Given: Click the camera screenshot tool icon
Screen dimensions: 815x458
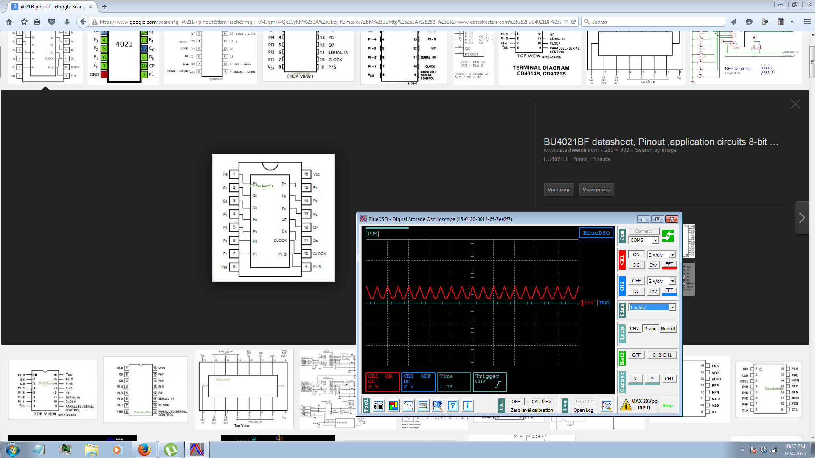Looking at the screenshot, I should point(378,406).
